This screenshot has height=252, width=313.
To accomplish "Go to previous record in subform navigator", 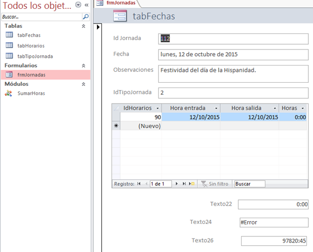I will tap(146, 184).
